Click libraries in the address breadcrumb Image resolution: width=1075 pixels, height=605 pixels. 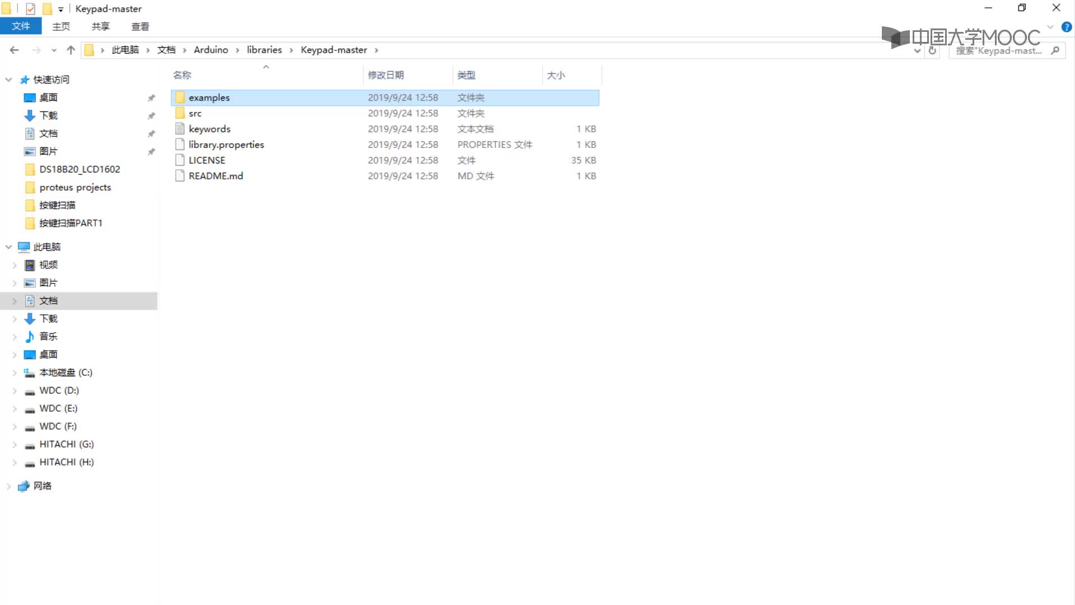(x=264, y=50)
